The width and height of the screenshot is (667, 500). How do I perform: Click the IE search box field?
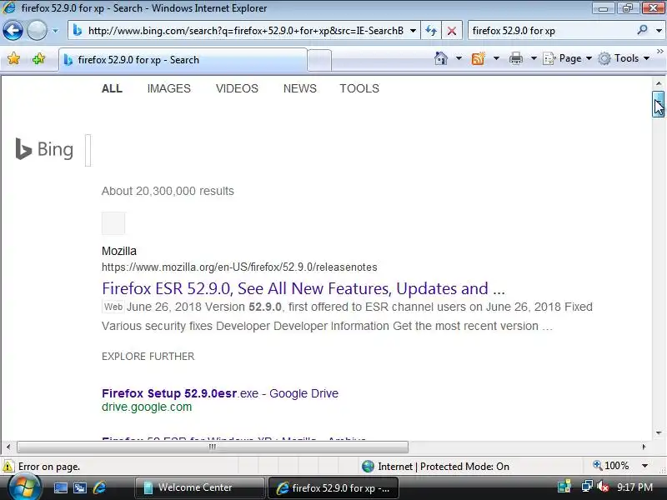coord(551,31)
